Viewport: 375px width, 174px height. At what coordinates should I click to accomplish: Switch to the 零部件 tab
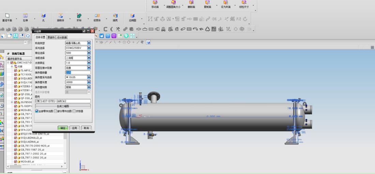pyautogui.click(x=51, y=37)
